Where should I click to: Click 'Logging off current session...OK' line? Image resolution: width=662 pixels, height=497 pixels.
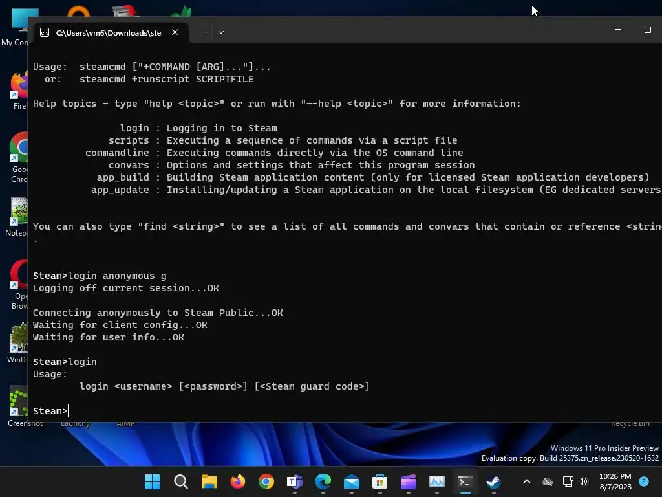(x=126, y=288)
